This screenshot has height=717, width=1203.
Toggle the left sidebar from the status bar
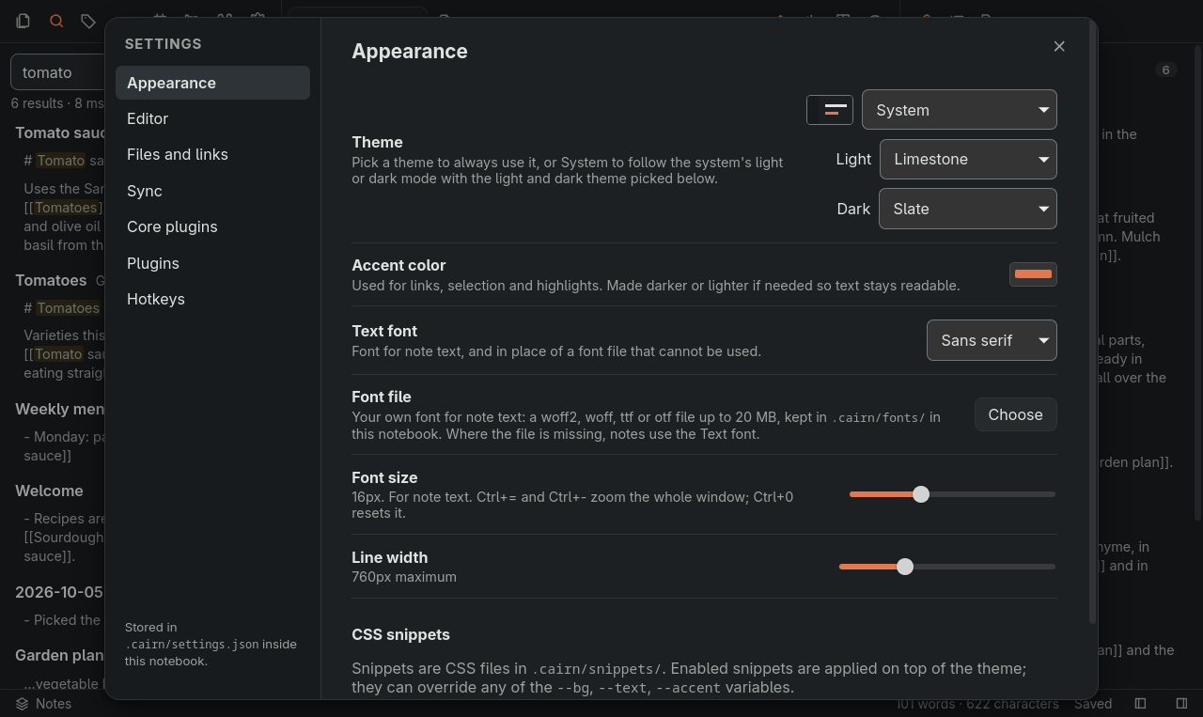pyautogui.click(x=1140, y=704)
